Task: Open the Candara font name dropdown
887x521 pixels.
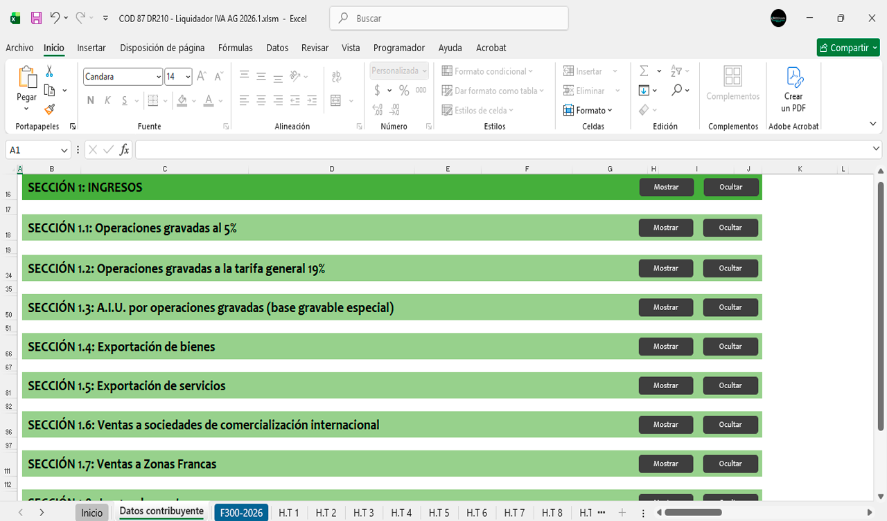Action: pos(159,77)
